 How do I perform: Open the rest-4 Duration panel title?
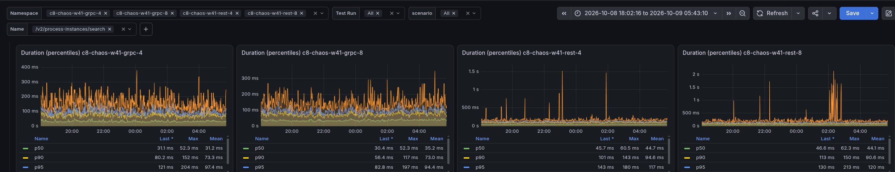pyautogui.click(x=522, y=53)
